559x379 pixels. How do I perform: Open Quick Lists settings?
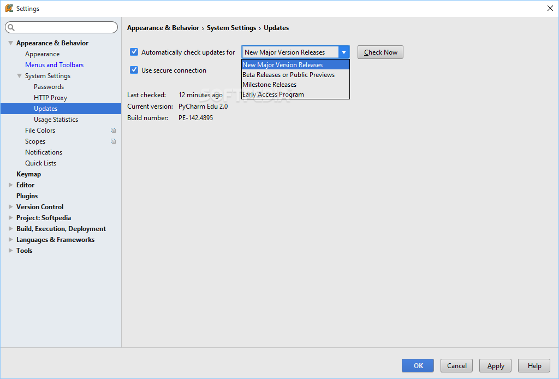(x=40, y=163)
